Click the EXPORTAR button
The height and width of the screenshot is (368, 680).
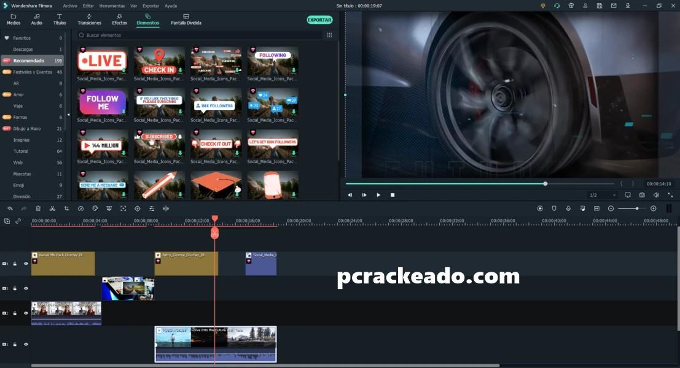319,20
